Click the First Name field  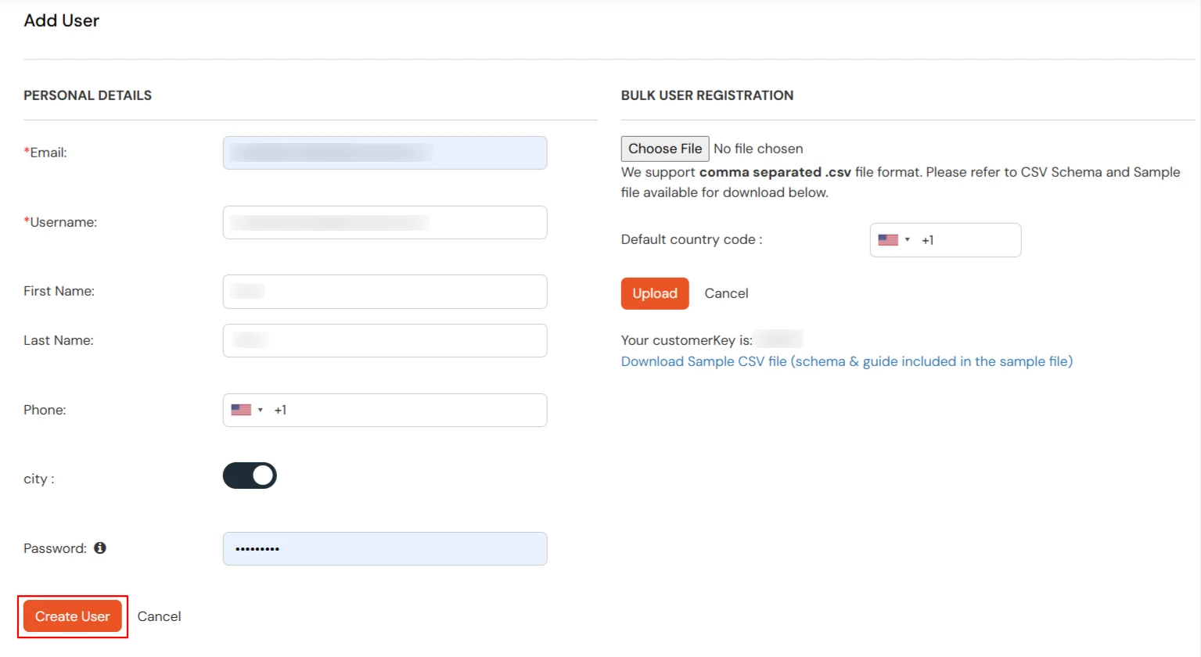point(384,291)
